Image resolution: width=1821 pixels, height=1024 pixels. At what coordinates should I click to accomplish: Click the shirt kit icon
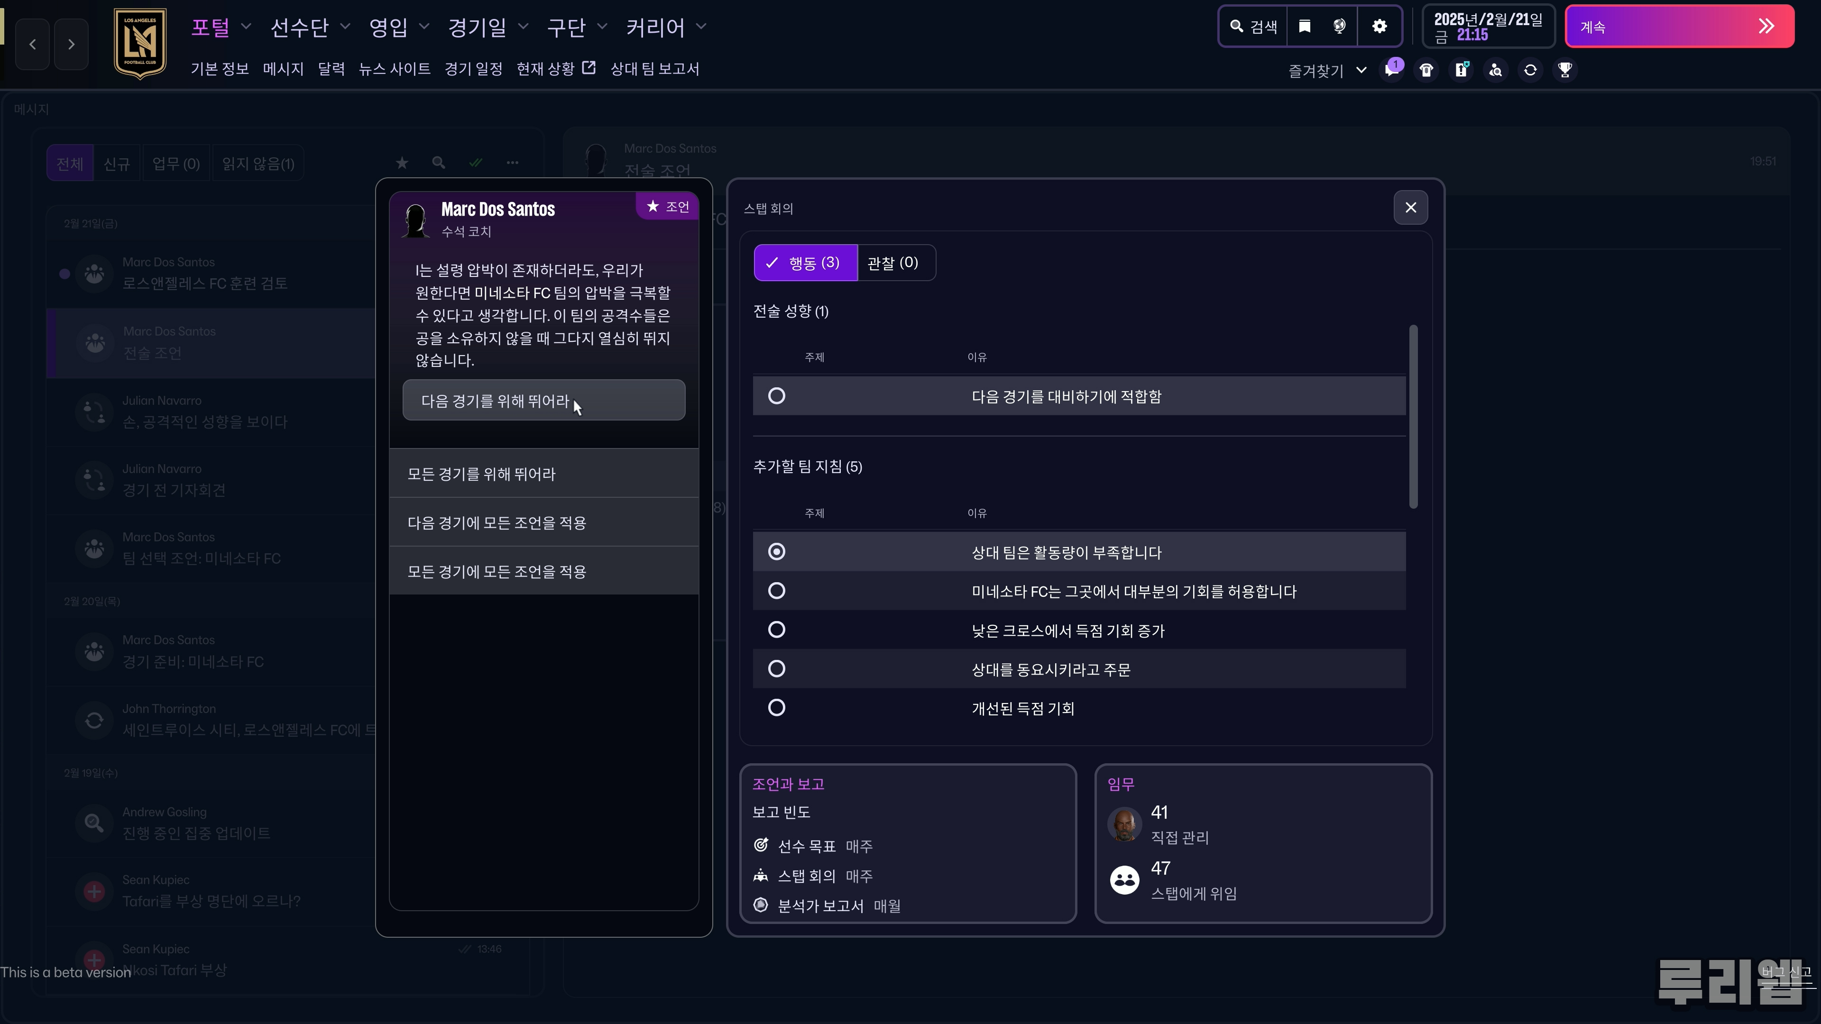tap(1426, 69)
